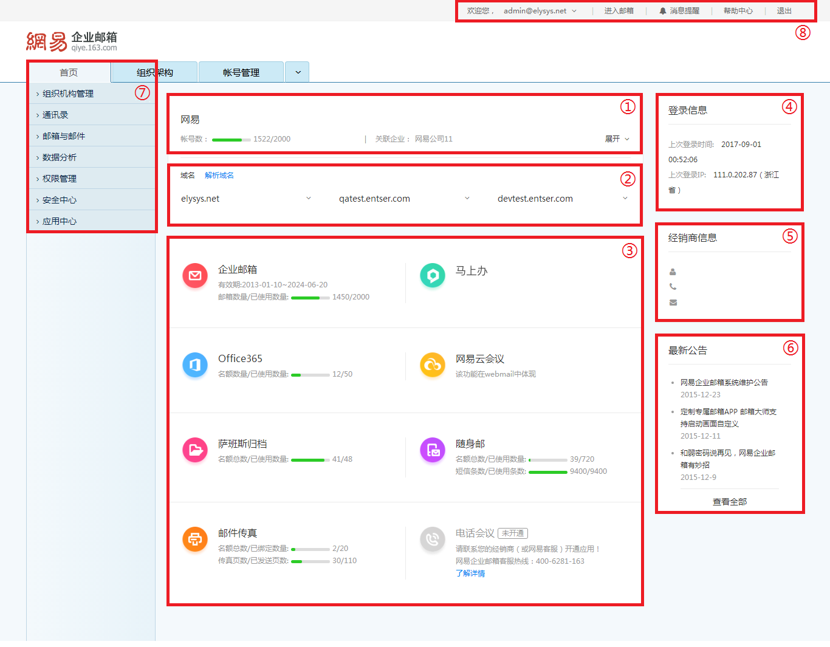
Task: Open the elysys.net domain dropdown
Action: (x=308, y=199)
